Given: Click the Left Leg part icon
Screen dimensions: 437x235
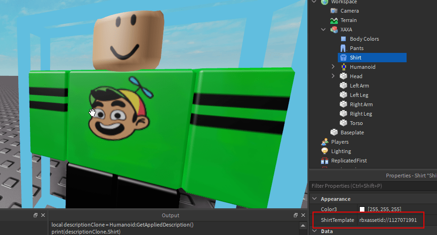Looking at the screenshot, I should click(343, 95).
